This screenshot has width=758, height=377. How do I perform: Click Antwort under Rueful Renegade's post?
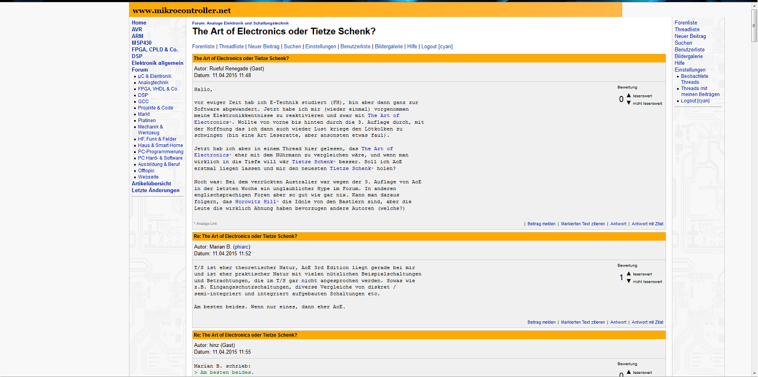pos(618,224)
